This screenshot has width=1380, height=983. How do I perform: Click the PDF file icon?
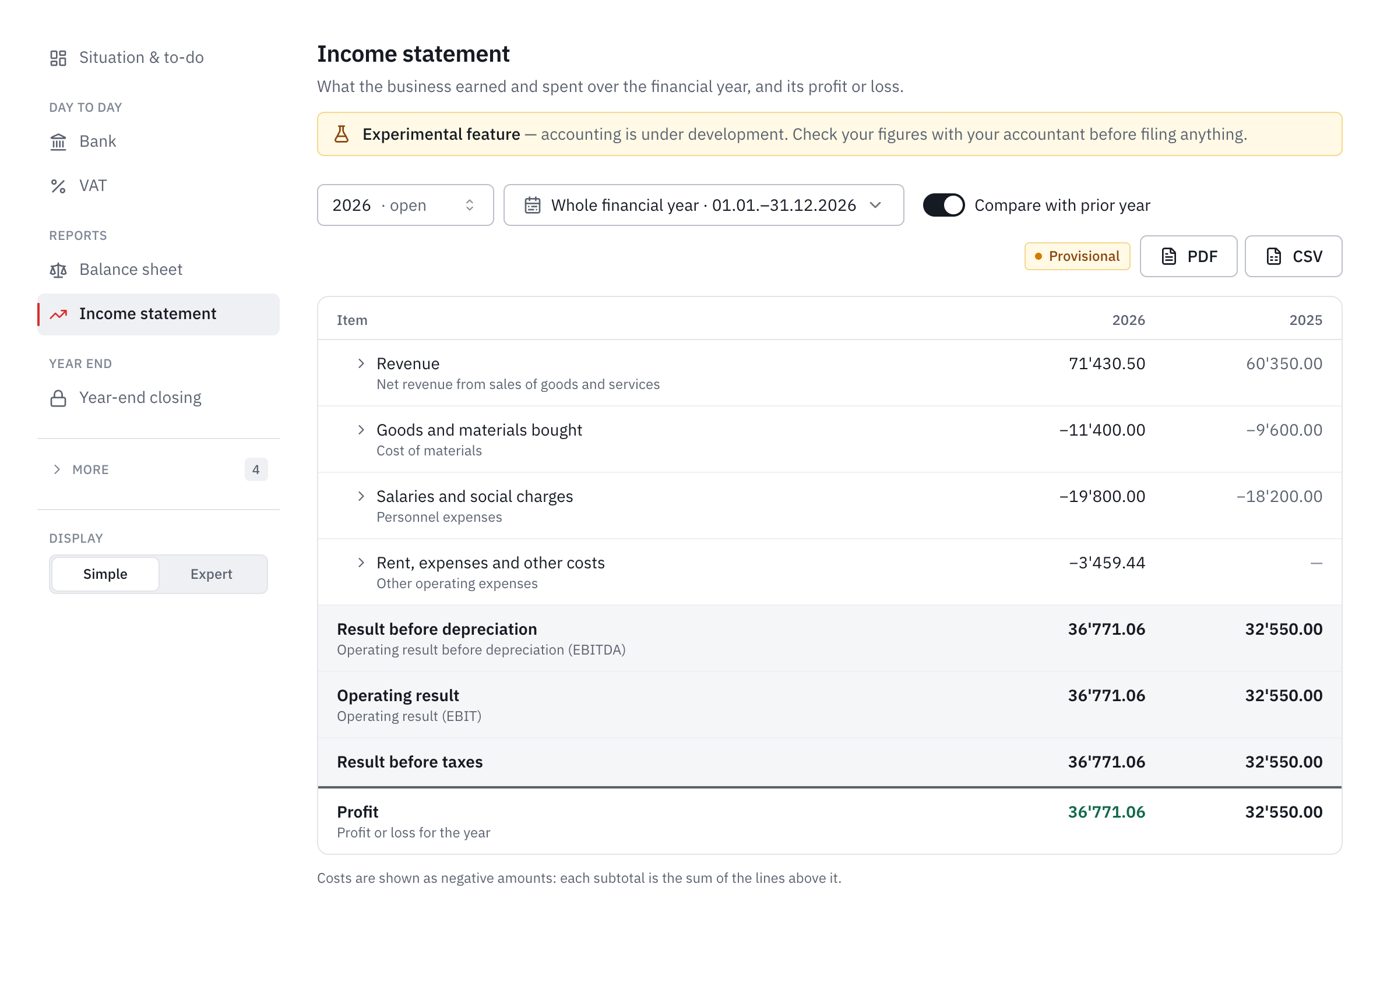click(1168, 257)
